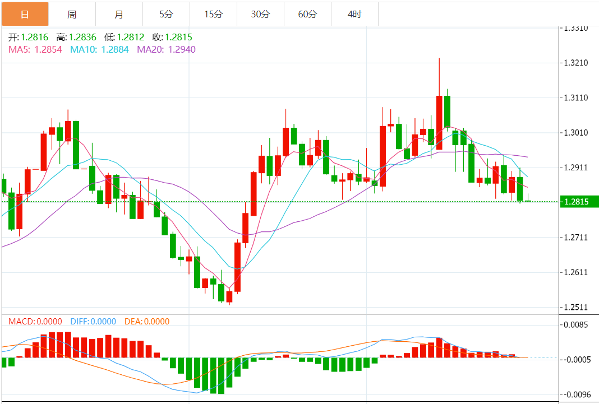Click the 1.3010 price axis label
The width and height of the screenshot is (599, 404).
575,133
